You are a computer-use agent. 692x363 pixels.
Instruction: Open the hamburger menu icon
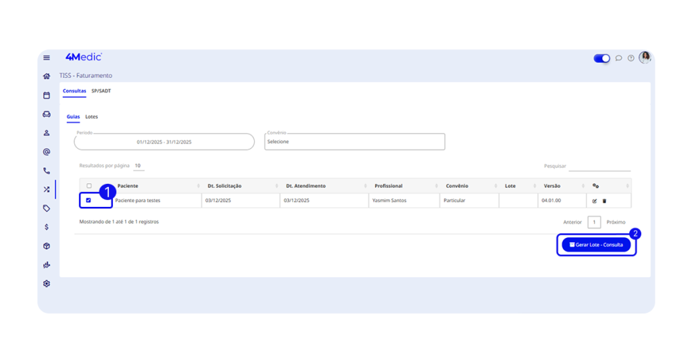click(x=47, y=57)
